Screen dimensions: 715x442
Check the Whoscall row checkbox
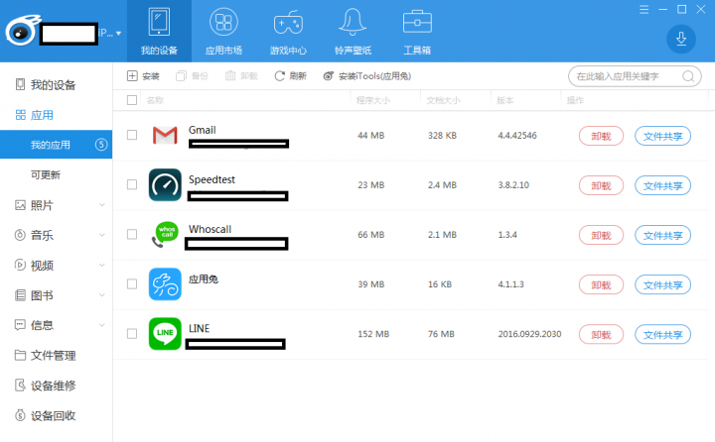[132, 235]
